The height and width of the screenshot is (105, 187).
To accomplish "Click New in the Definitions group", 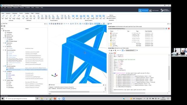I will click(23, 17).
